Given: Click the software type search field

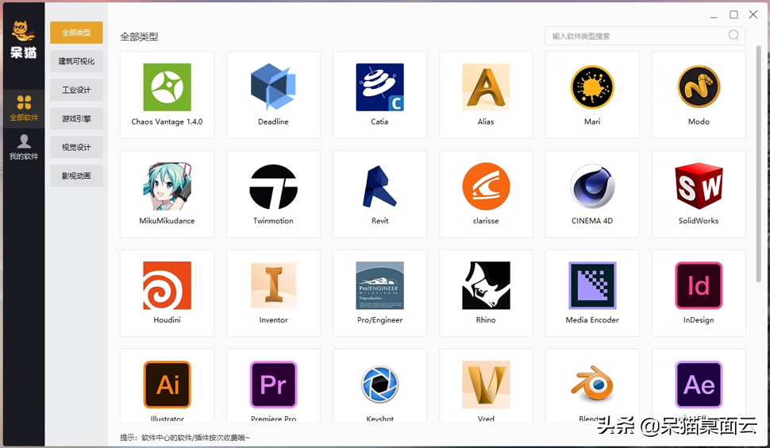Looking at the screenshot, I should [x=635, y=36].
